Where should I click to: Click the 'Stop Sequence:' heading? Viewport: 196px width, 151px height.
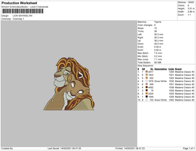(x=145, y=66)
